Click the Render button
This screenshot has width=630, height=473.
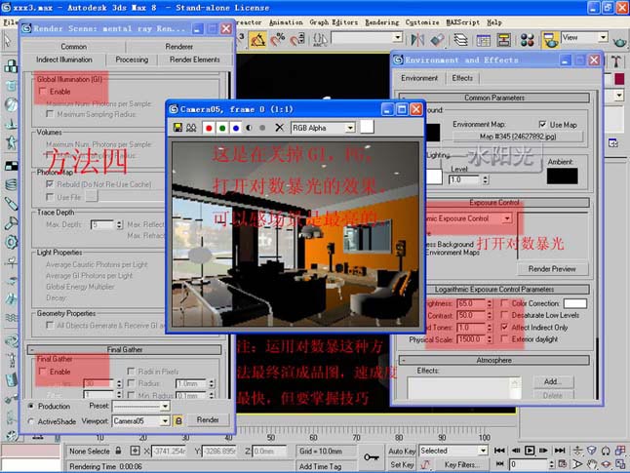(x=208, y=420)
